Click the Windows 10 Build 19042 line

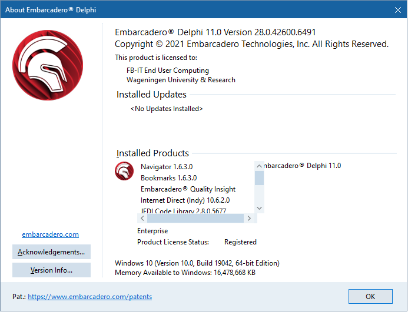[197, 263]
